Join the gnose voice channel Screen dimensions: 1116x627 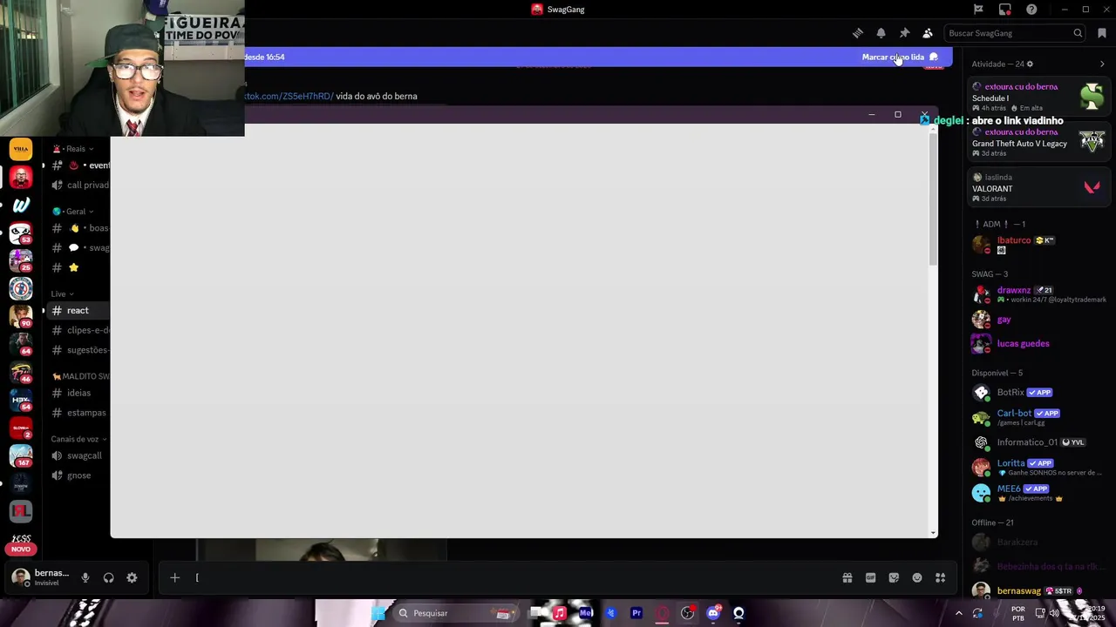point(78,475)
